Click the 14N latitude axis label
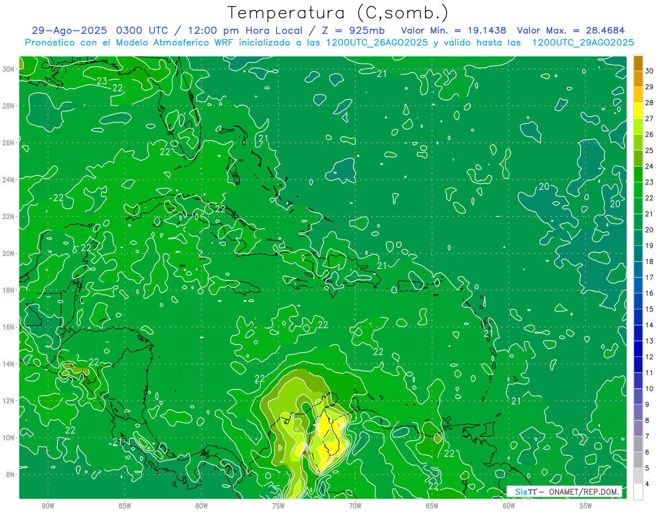 (x=9, y=364)
